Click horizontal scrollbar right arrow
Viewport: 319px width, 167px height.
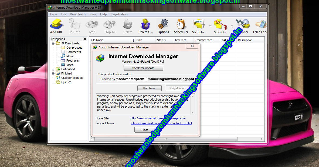point(262,139)
